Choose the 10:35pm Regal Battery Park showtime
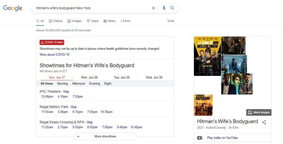This screenshot has width=283, height=144. tap(106, 112)
